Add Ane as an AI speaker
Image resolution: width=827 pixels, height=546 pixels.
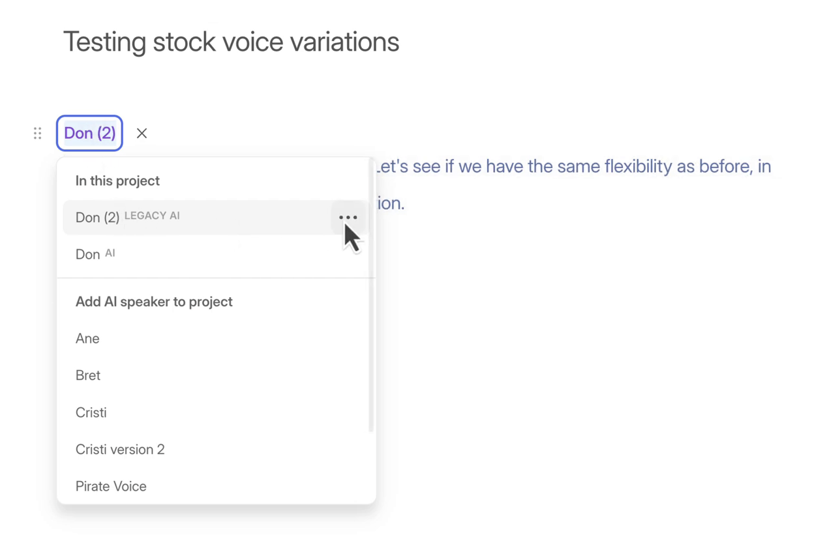(x=87, y=338)
